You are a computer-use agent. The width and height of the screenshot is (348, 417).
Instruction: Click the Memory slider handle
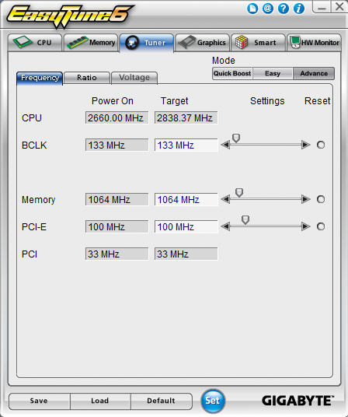coord(239,192)
